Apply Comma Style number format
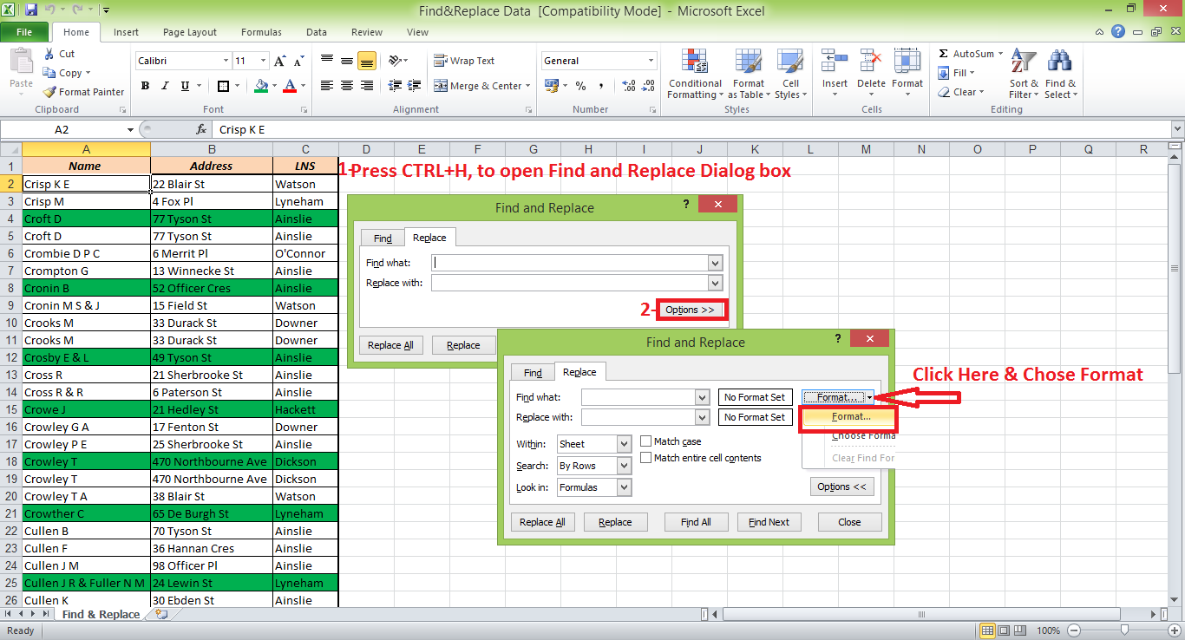The height and width of the screenshot is (640, 1185). click(x=600, y=86)
